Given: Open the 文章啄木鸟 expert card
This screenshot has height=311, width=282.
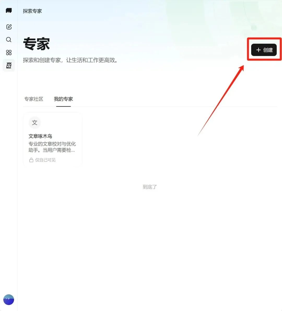Looking at the screenshot, I should (53, 139).
